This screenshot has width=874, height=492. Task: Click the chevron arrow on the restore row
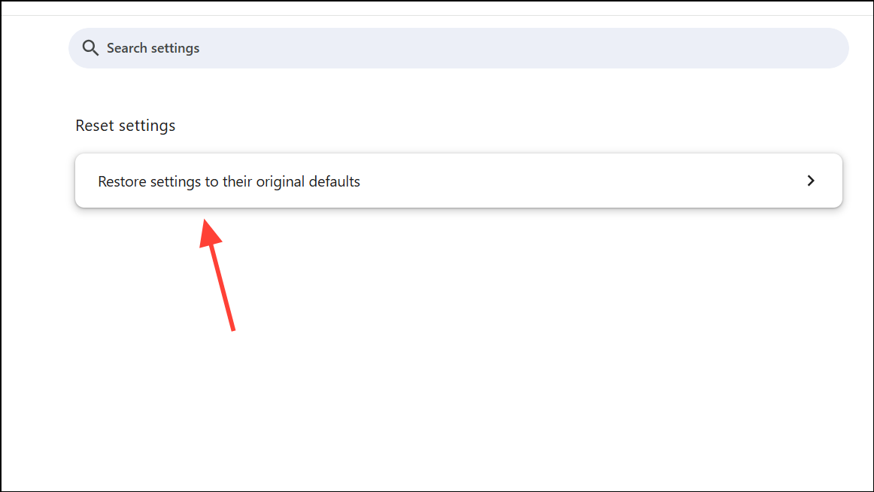click(x=811, y=181)
